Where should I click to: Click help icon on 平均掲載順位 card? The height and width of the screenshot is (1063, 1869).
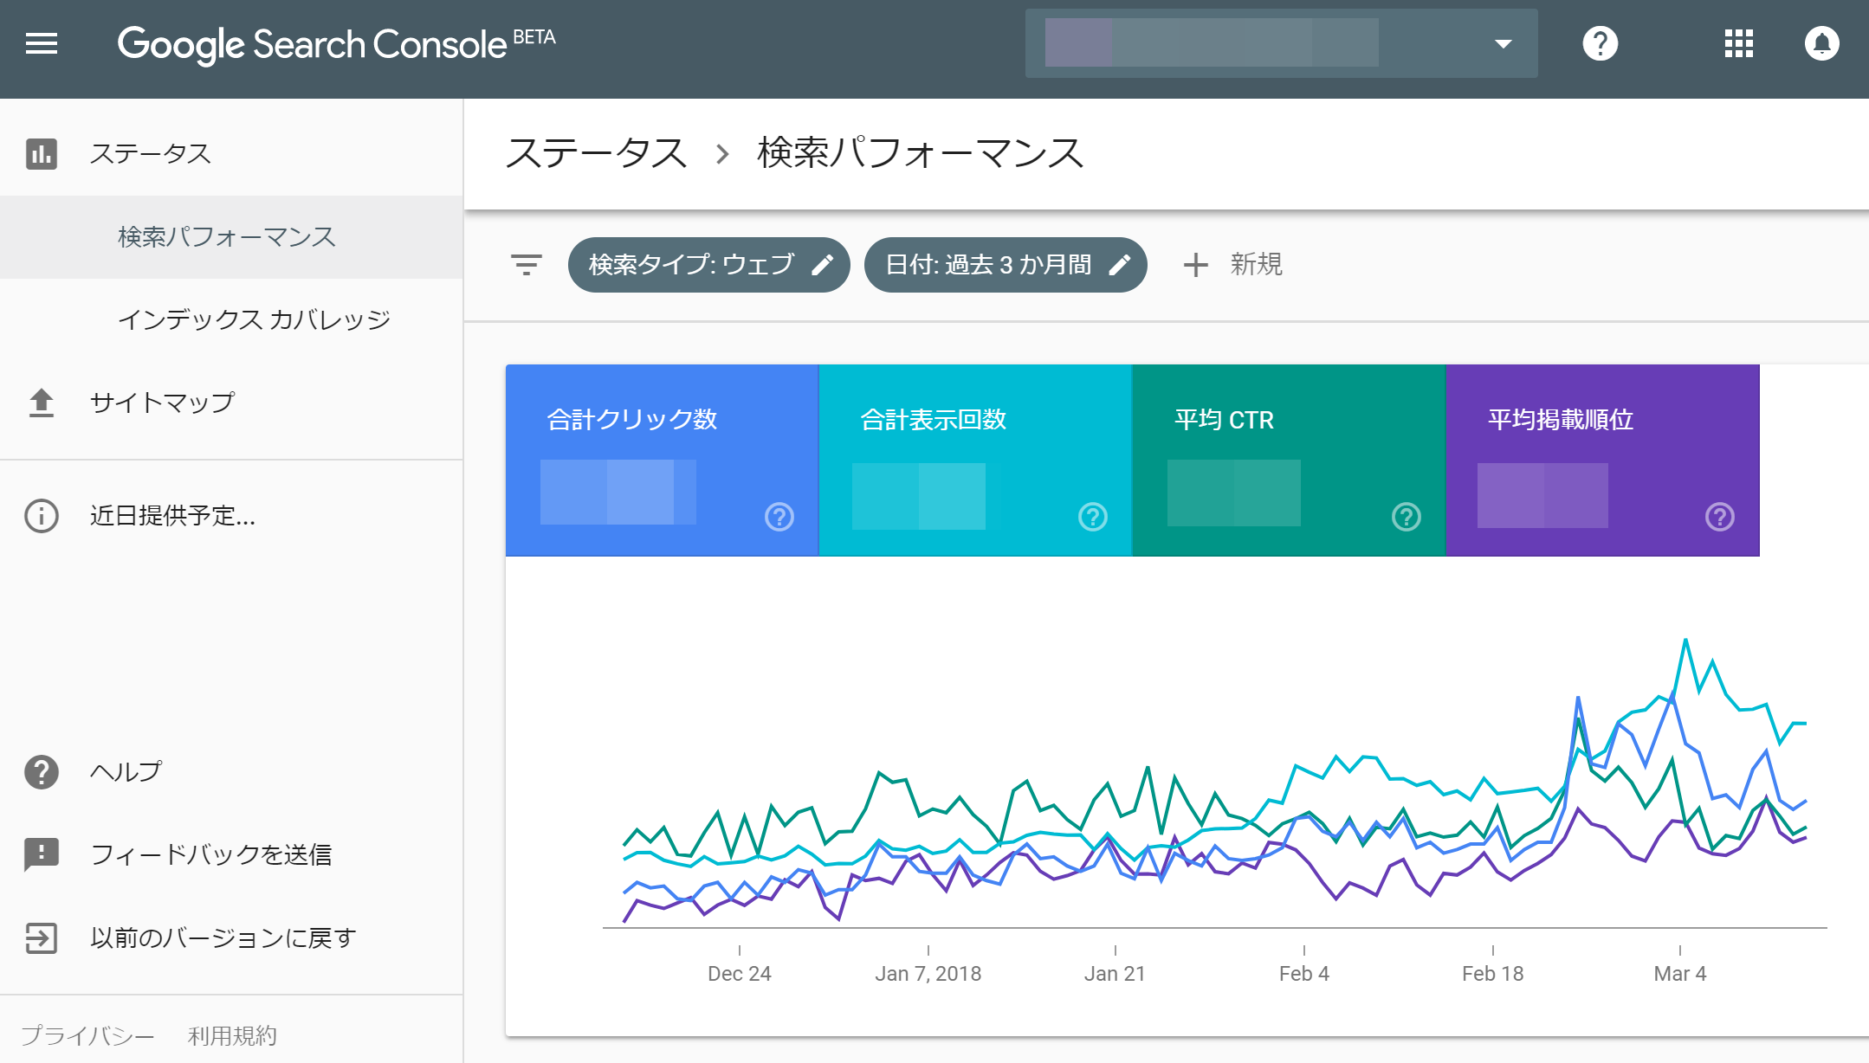[1720, 517]
